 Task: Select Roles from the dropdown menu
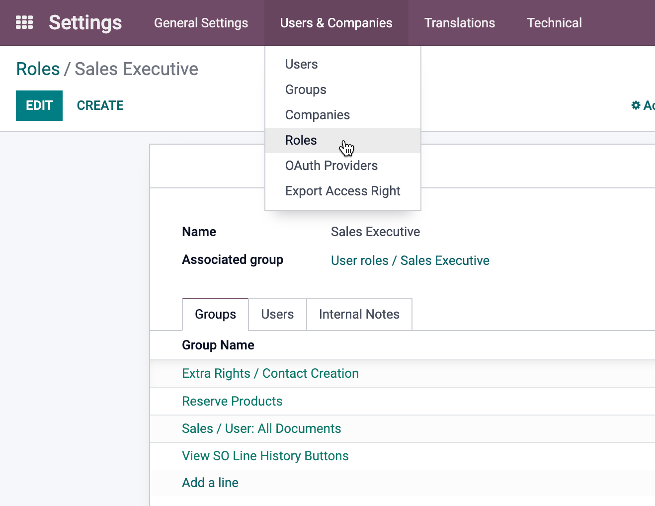[x=301, y=140]
